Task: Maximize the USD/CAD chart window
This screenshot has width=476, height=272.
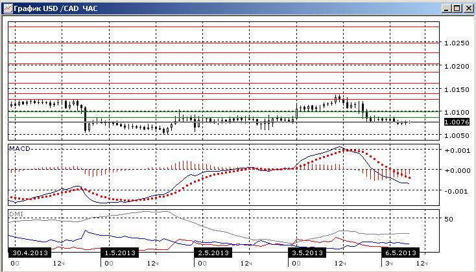Action: (457, 8)
